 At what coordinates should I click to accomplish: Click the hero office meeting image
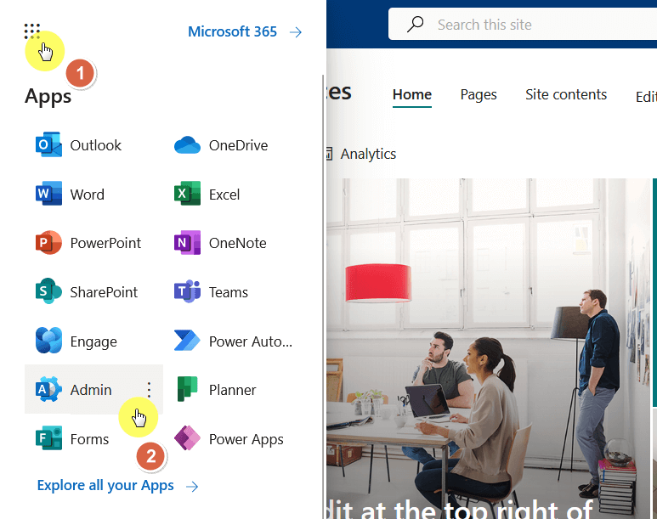tap(489, 348)
